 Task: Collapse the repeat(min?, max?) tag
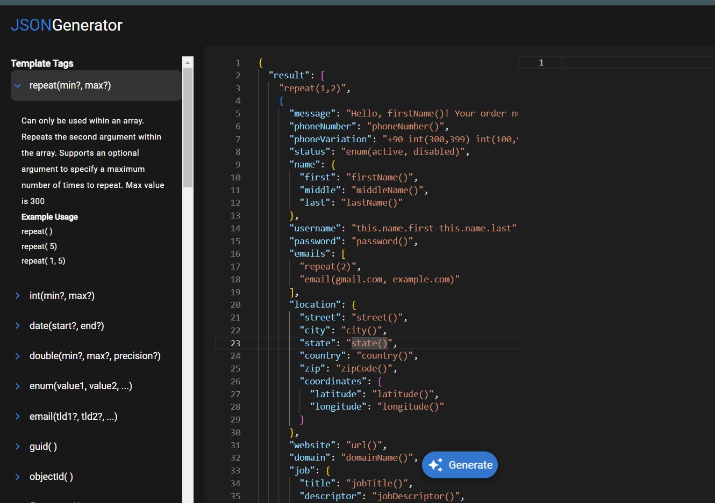click(x=96, y=85)
